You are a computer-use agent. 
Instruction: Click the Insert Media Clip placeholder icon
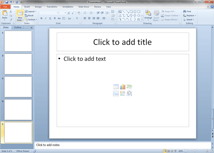click(x=129, y=93)
